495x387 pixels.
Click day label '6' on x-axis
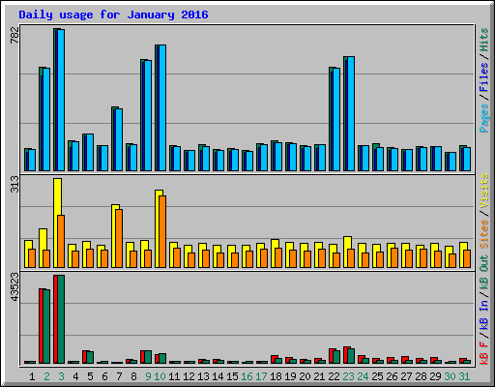(104, 376)
